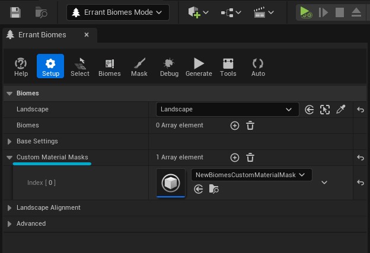Activate the Mask brush tool
Viewport: 370px width, 253px height.
[139, 67]
